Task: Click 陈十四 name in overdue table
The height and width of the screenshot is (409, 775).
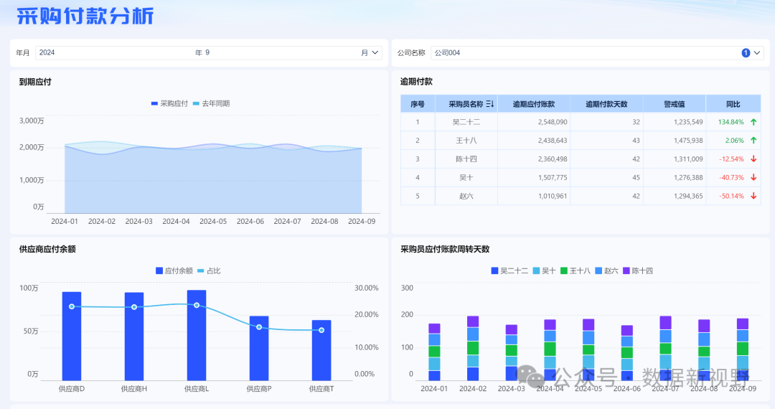Action: 466,159
